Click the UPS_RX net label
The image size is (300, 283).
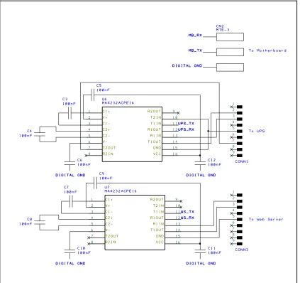pyautogui.click(x=186, y=129)
